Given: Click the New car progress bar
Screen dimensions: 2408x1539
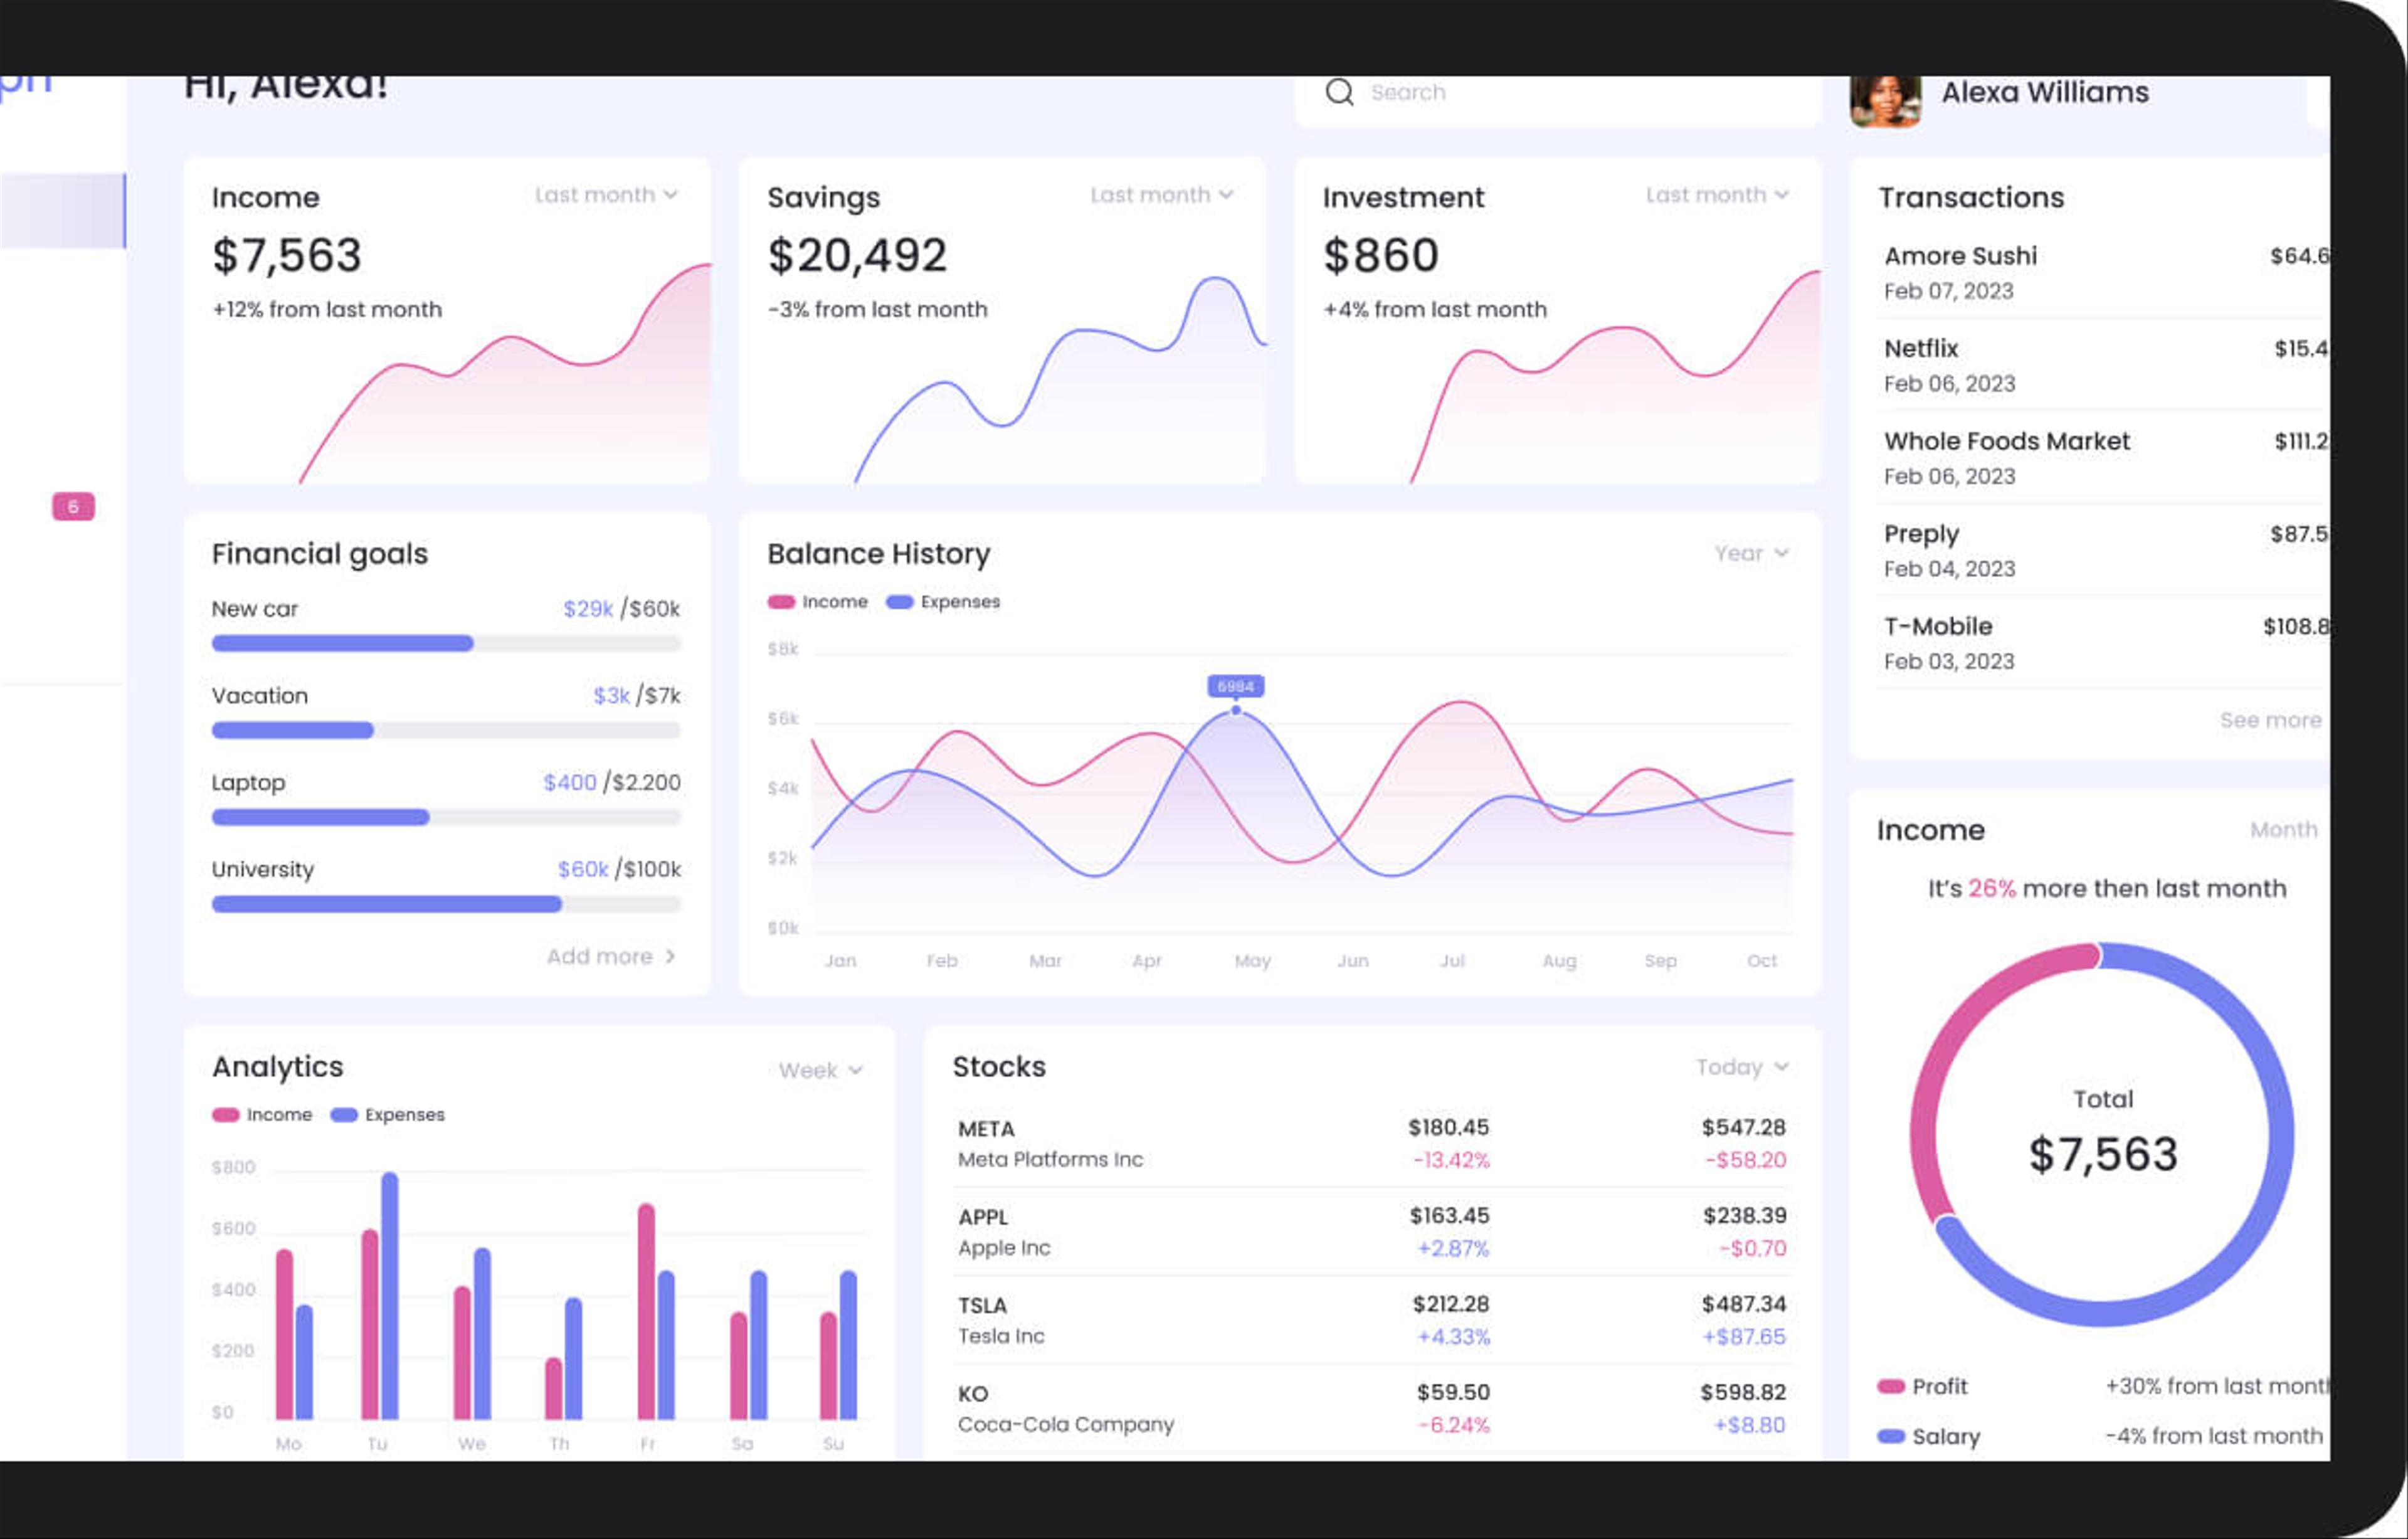Looking at the screenshot, I should pyautogui.click(x=446, y=643).
